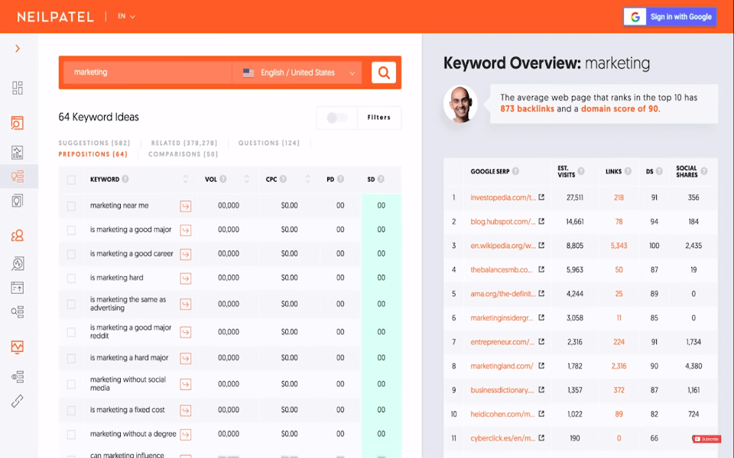Check the box for 'marketing near me'

point(71,206)
